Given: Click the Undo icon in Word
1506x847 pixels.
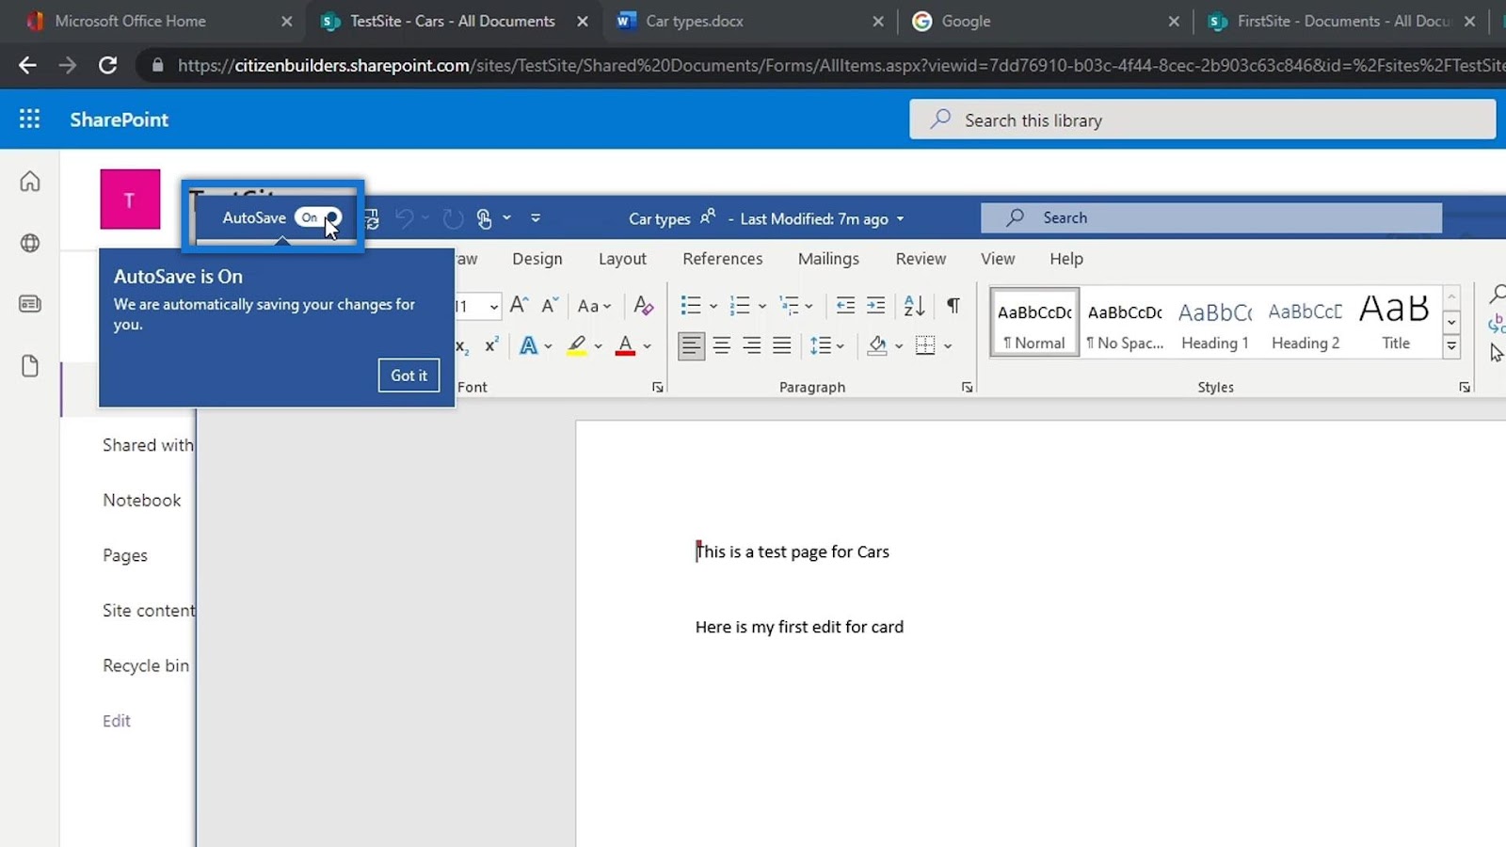Looking at the screenshot, I should pos(405,218).
